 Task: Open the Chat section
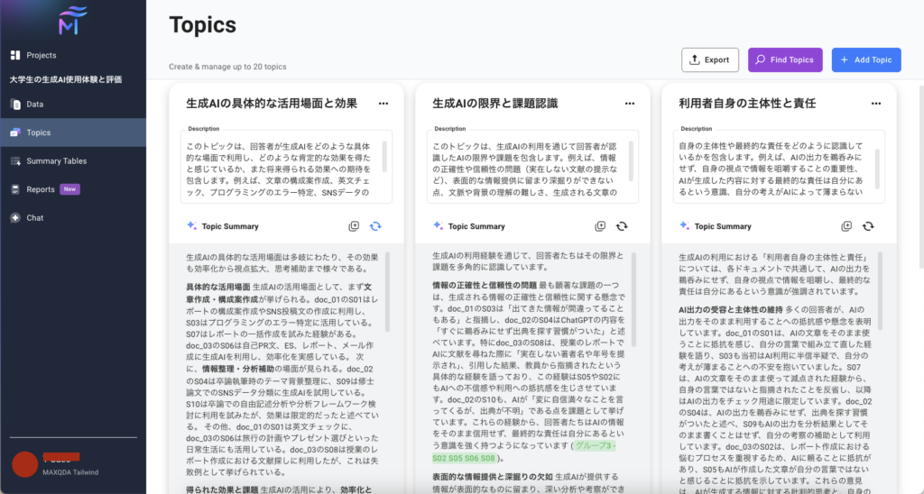click(34, 218)
